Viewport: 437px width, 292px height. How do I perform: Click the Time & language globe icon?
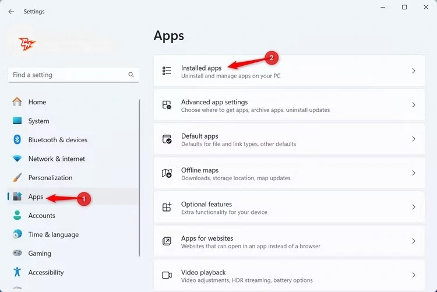pos(17,234)
